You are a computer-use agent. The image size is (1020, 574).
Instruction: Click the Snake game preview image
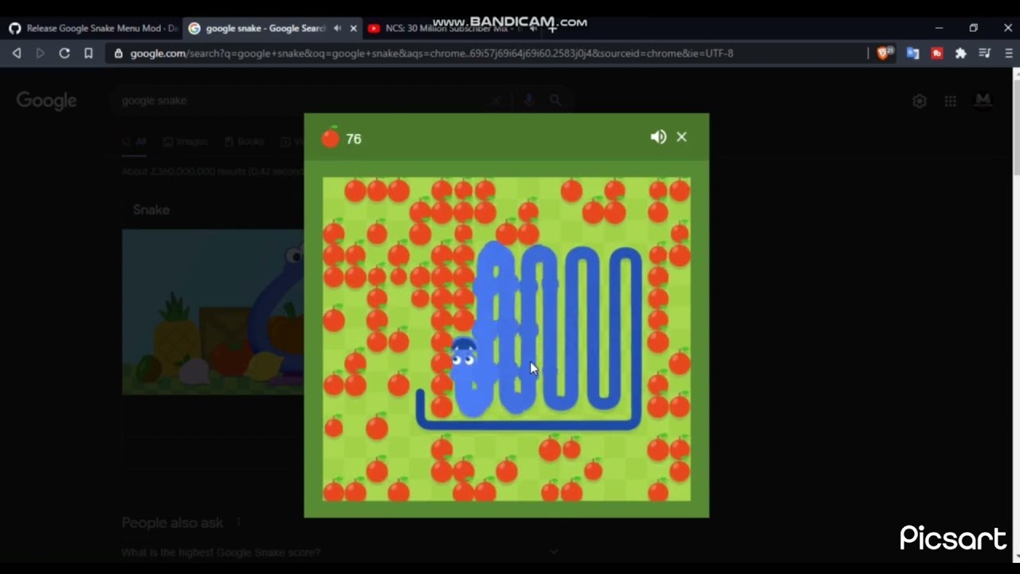213,312
